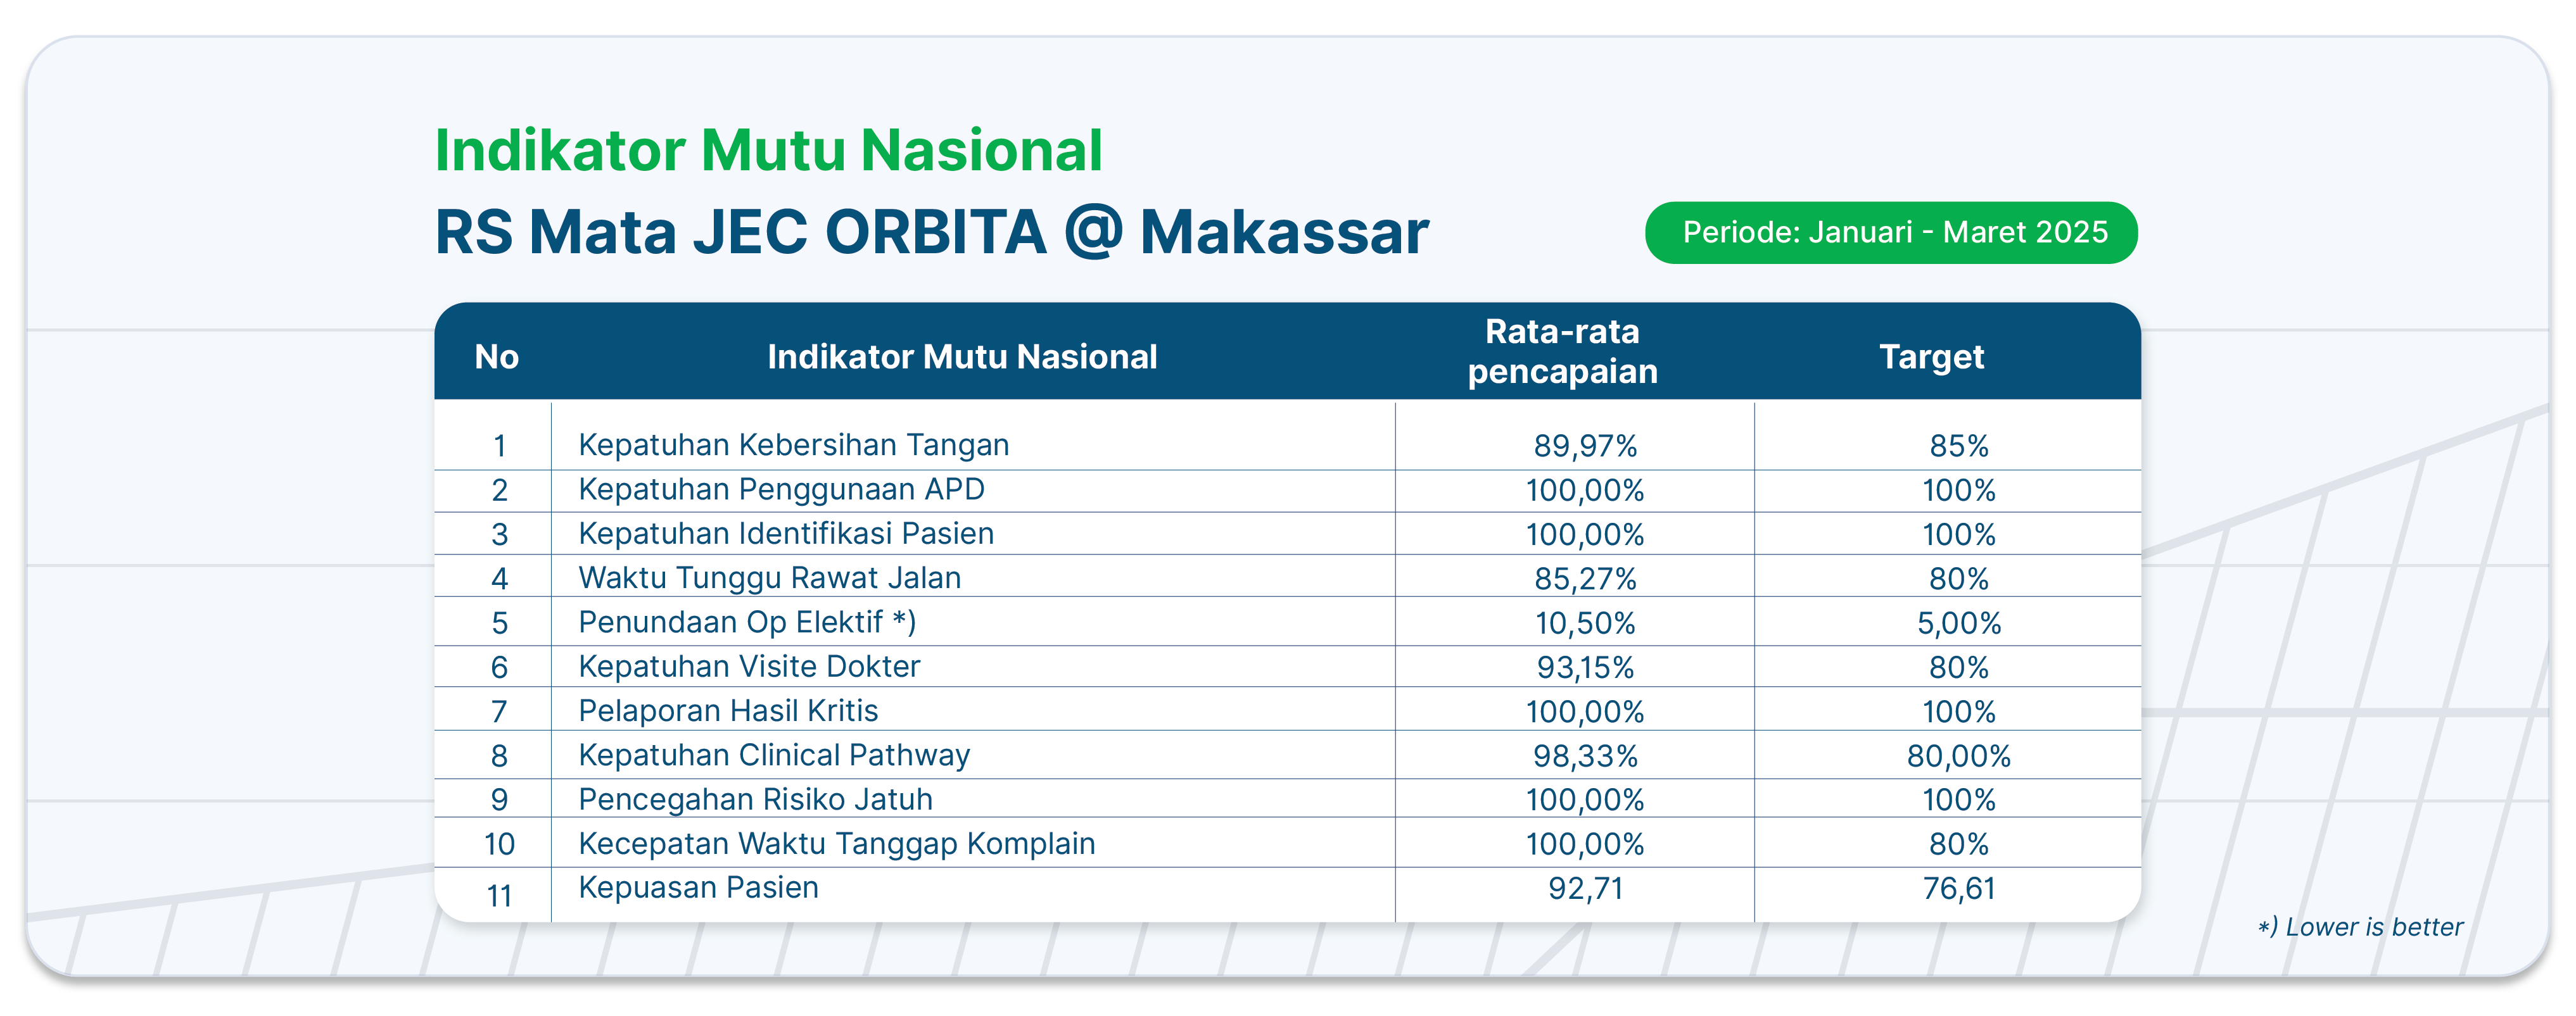
Task: Click the No column header
Action: [496, 356]
